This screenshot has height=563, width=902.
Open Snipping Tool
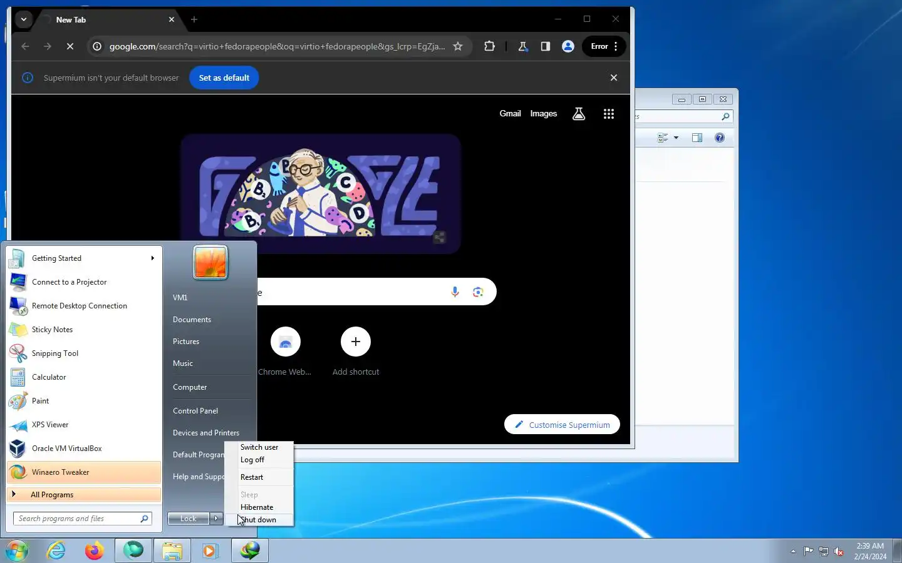click(x=84, y=353)
